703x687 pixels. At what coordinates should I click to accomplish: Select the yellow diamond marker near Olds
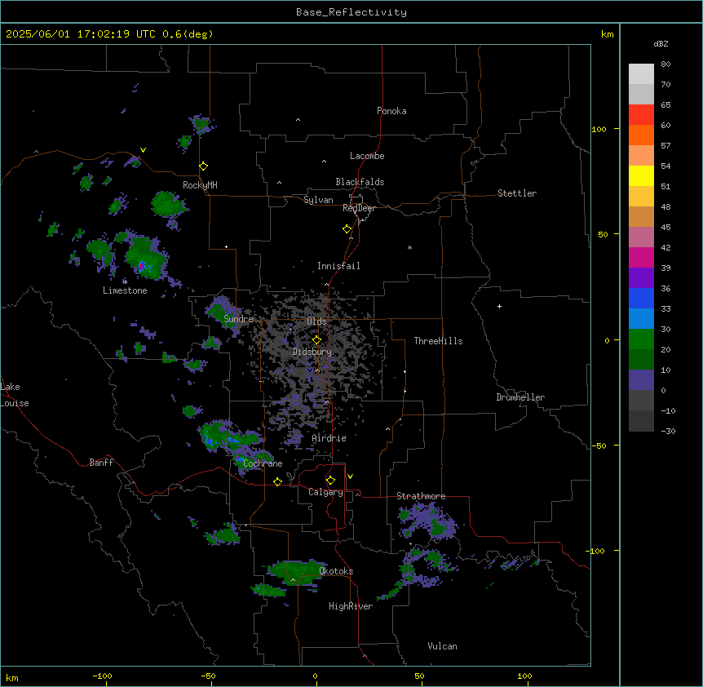click(x=316, y=340)
